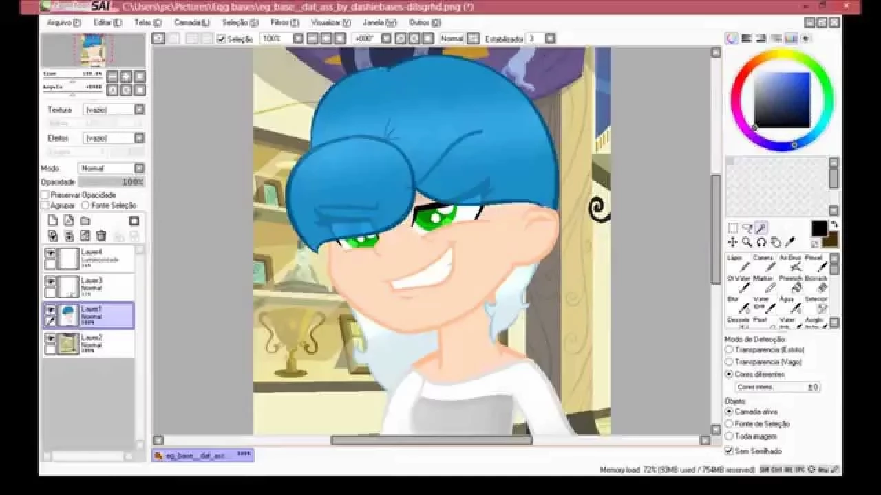Enable the Fonte Seleção checkbox under Opacidade

85,205
